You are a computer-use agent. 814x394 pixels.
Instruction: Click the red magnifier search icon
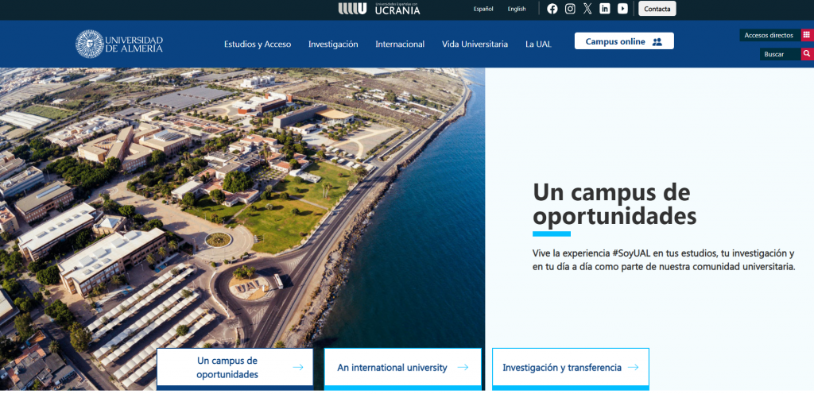807,54
